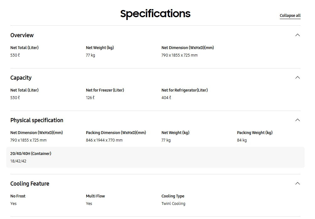Collapse the Physical specification chevron
Screen dimensions: 315x219
[x=297, y=120]
